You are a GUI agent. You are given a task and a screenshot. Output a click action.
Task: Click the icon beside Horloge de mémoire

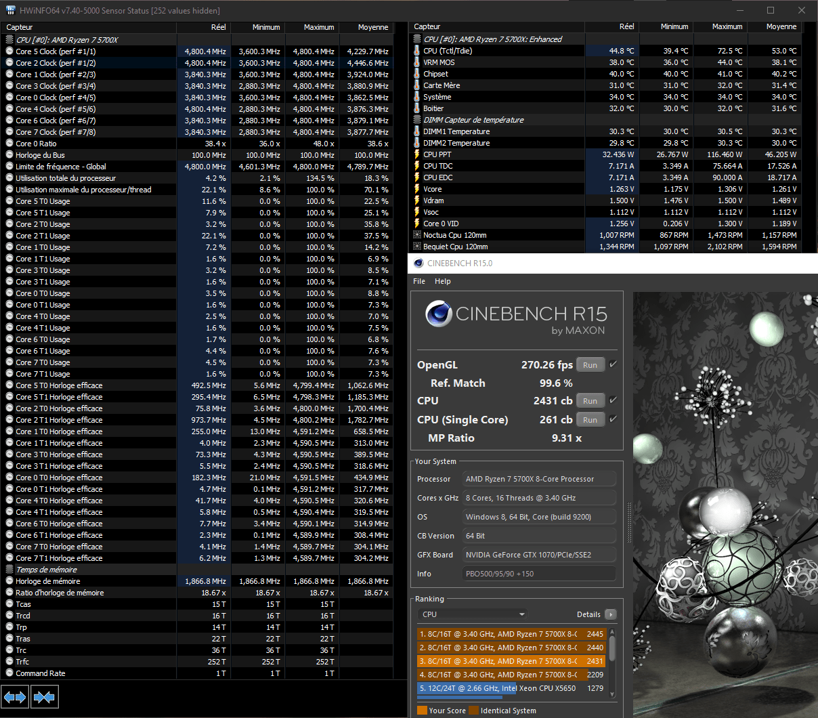[9, 580]
